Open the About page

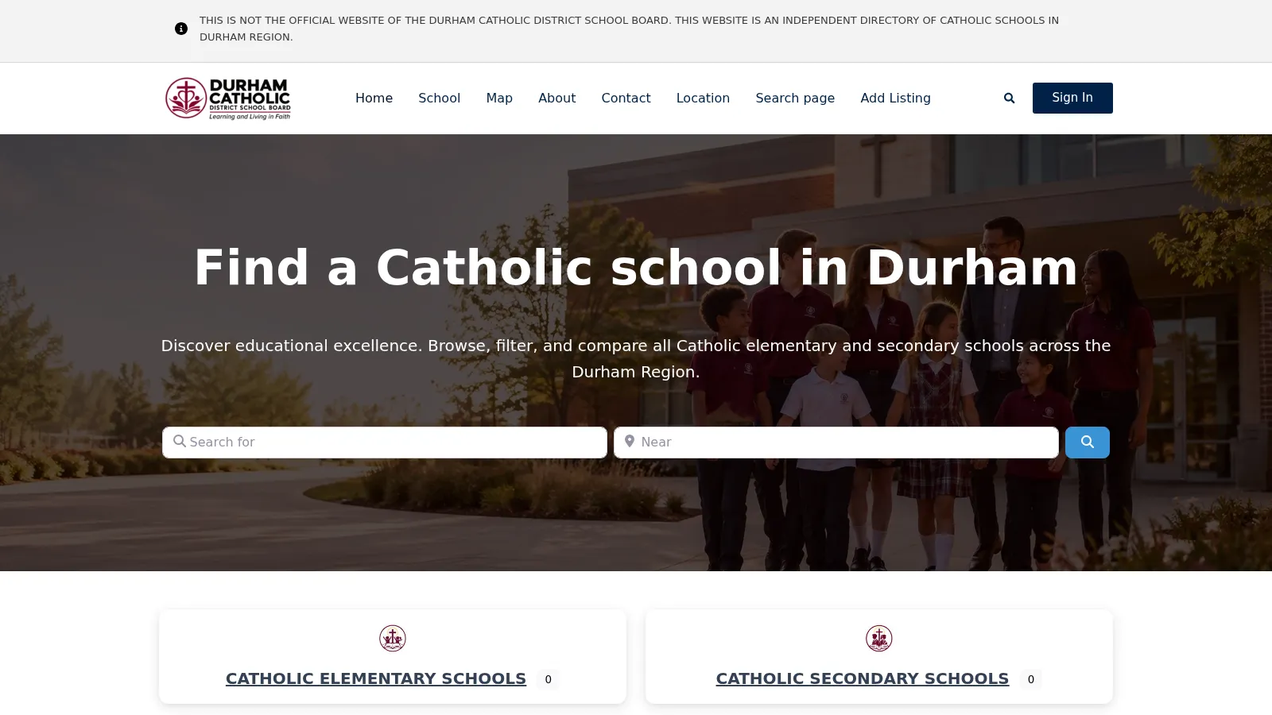coord(556,98)
